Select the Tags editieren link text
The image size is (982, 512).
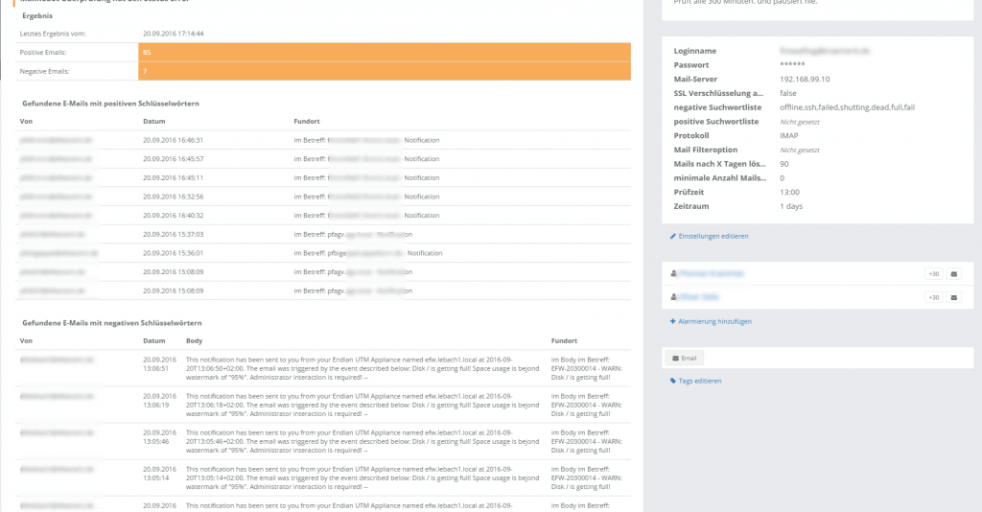700,381
